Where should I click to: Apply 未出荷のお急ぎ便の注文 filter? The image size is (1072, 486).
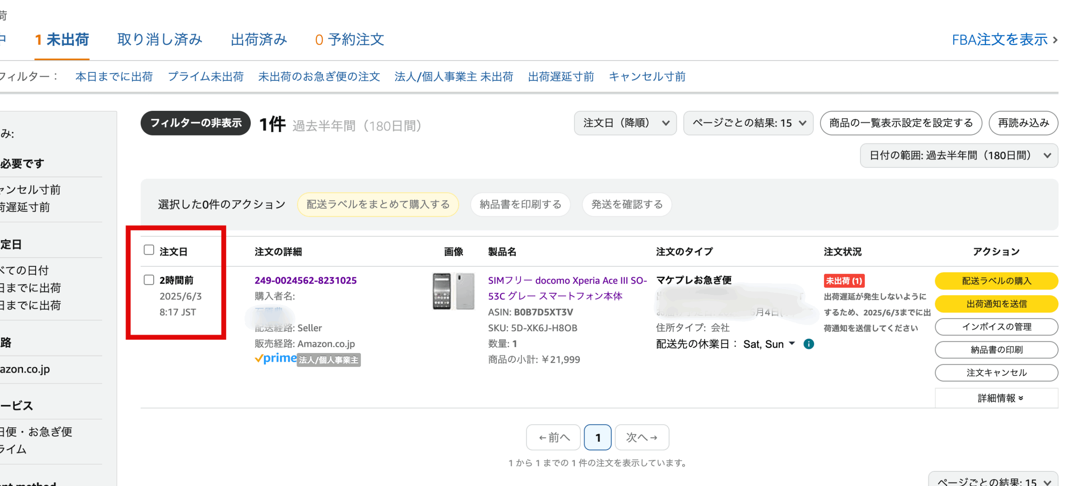(319, 77)
